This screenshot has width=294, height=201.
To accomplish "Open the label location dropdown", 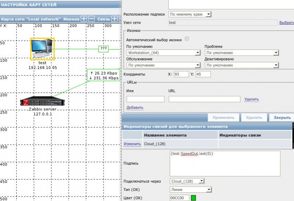I will 190,14.
